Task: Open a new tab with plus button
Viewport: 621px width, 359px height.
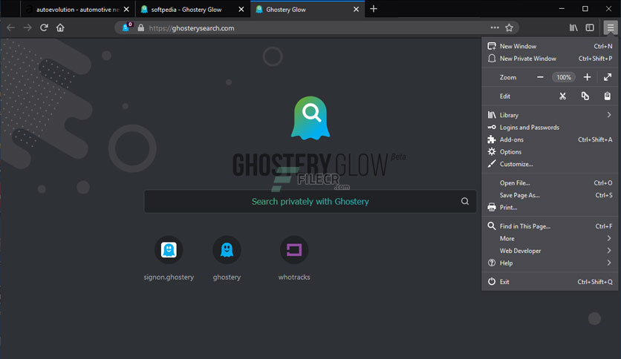Action: [x=374, y=9]
